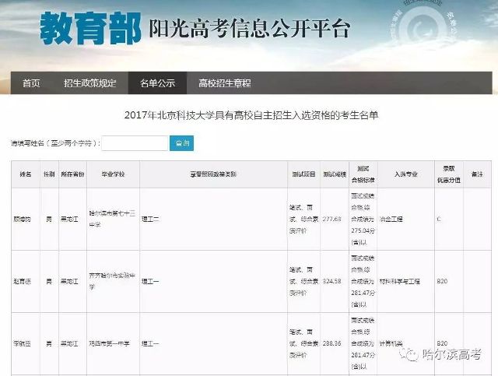Click the 姓名 column header
The height and width of the screenshot is (376, 498).
tap(26, 174)
